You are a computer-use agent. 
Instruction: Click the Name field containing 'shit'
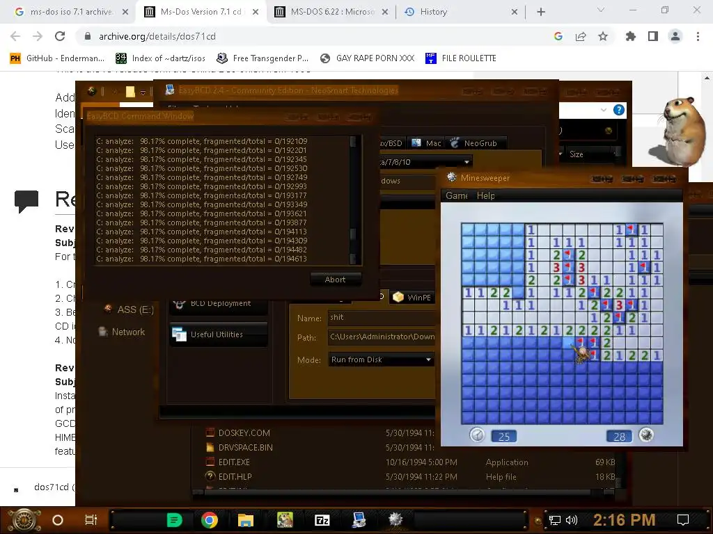(381, 317)
